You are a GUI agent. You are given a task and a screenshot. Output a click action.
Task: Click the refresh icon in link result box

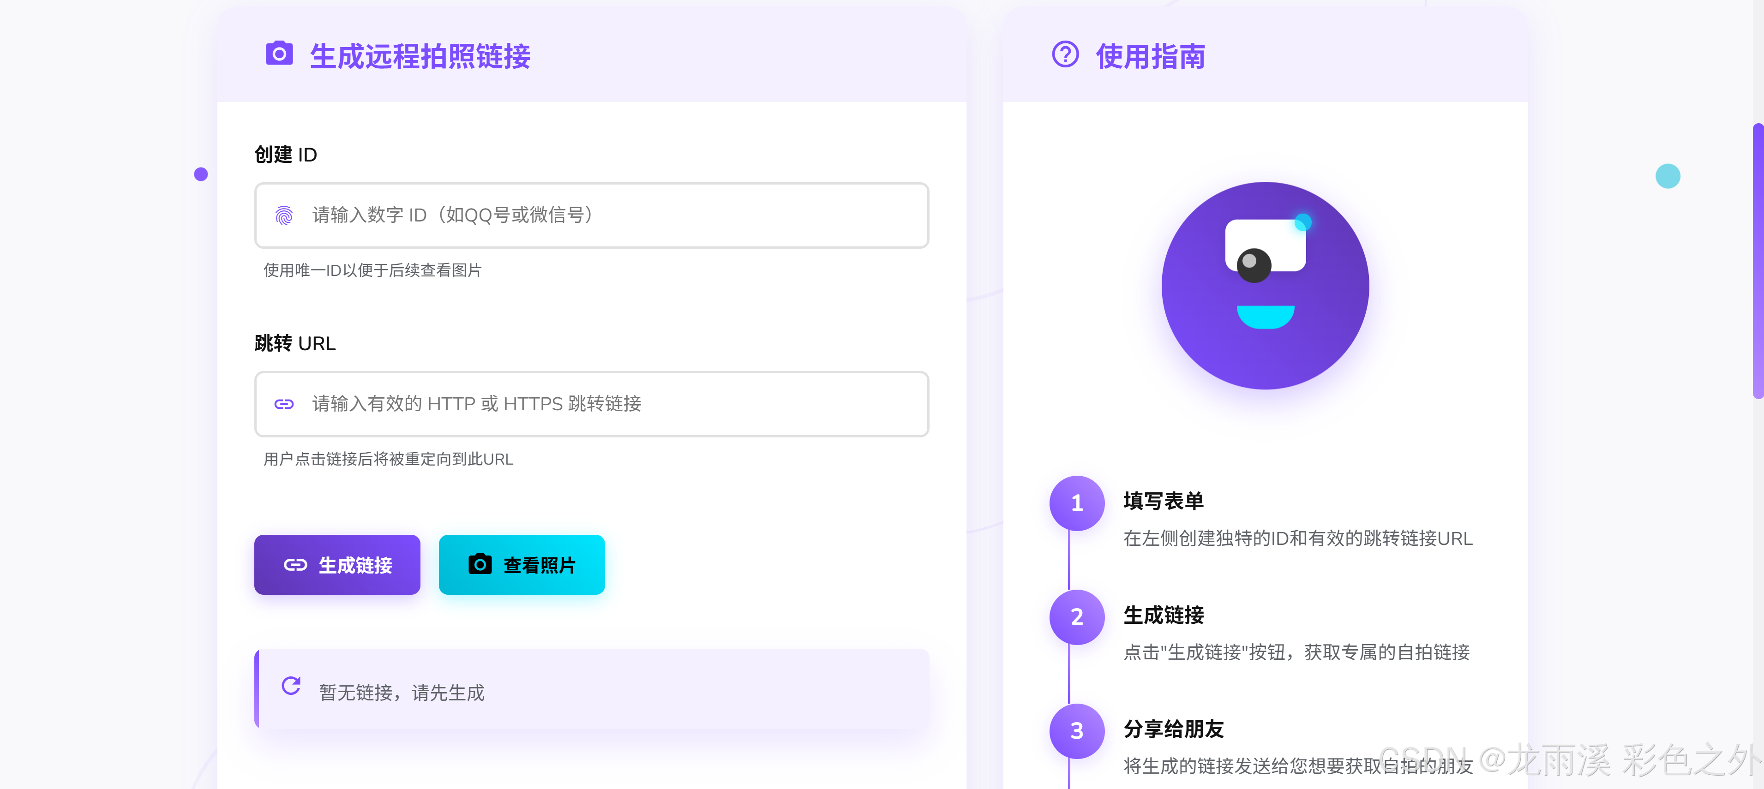tap(291, 686)
